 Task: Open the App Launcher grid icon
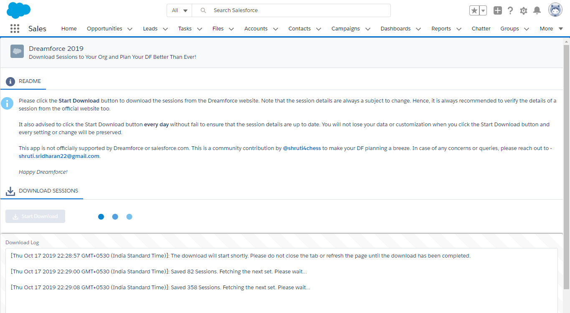15,28
